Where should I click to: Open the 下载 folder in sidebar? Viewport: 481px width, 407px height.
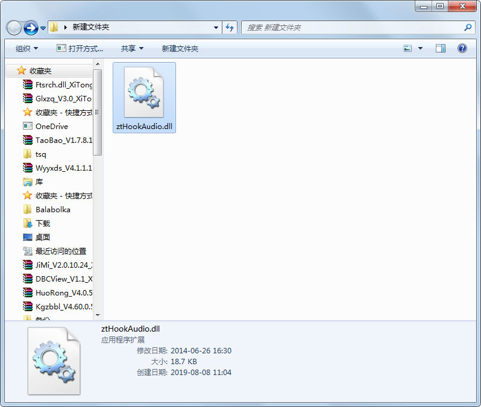pyautogui.click(x=43, y=224)
